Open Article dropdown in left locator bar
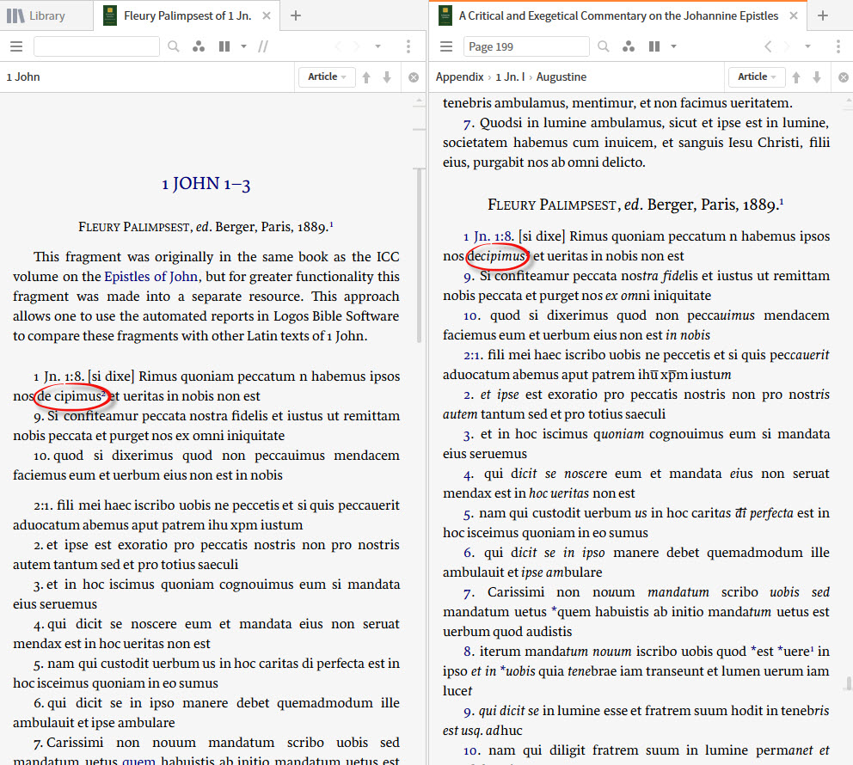The image size is (853, 765). pos(327,77)
